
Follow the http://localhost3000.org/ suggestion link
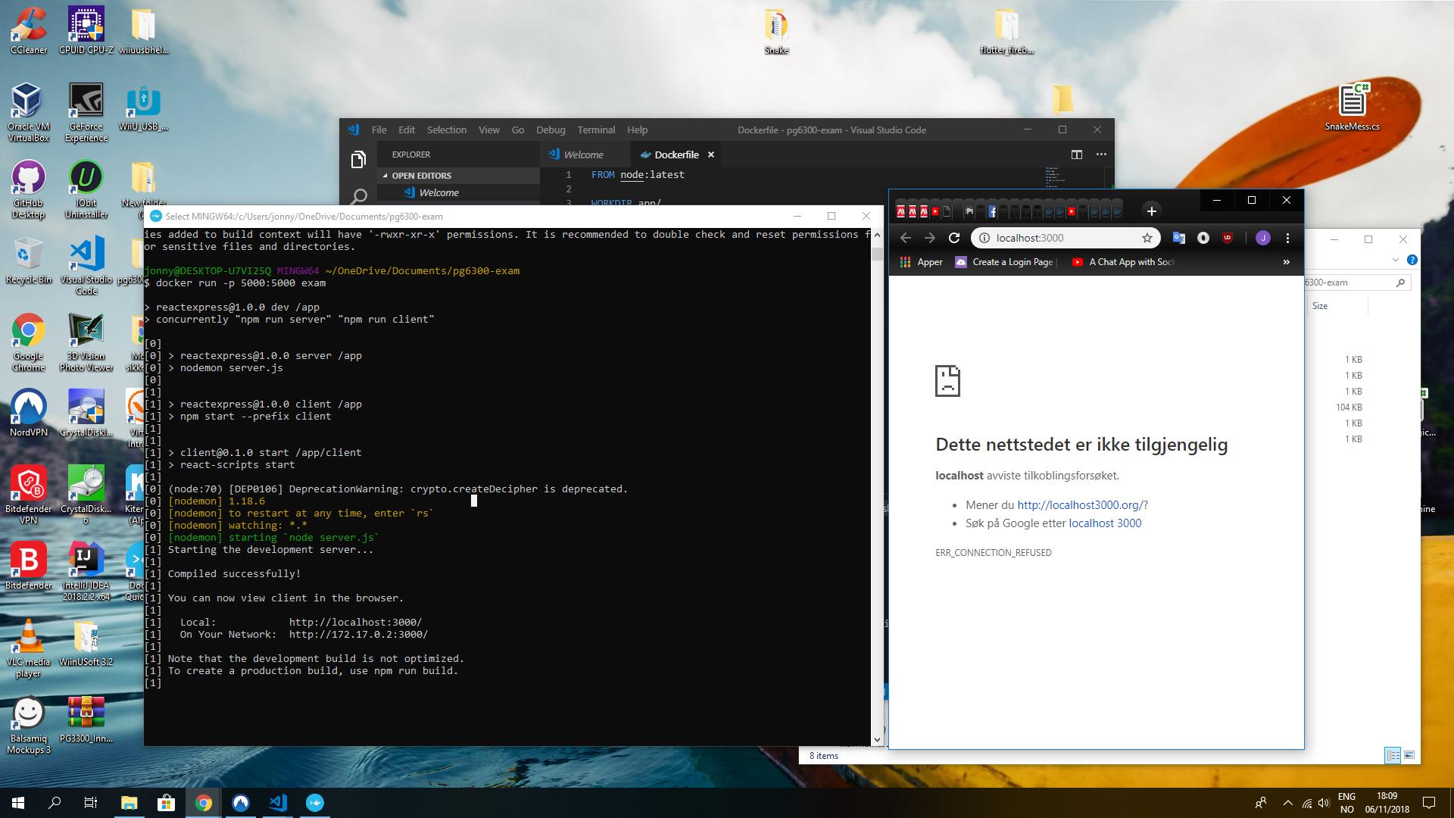pyautogui.click(x=1080, y=505)
